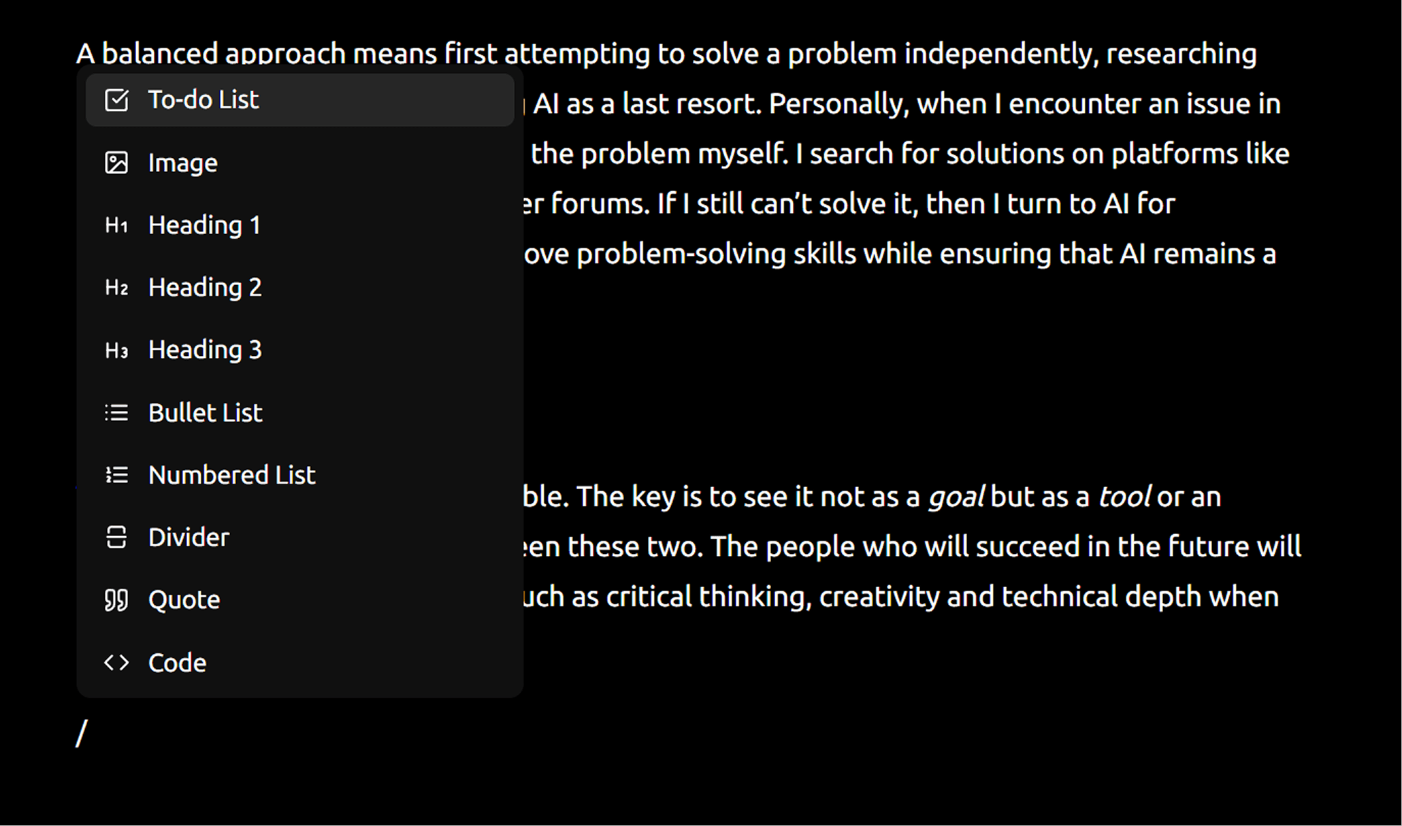Click the Quote marks icon
The width and height of the screenshot is (1402, 826).
tap(116, 600)
